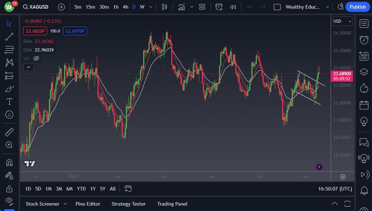Open the candlestick chart type selector
Screen dimensions: 372x211
coord(165,7)
